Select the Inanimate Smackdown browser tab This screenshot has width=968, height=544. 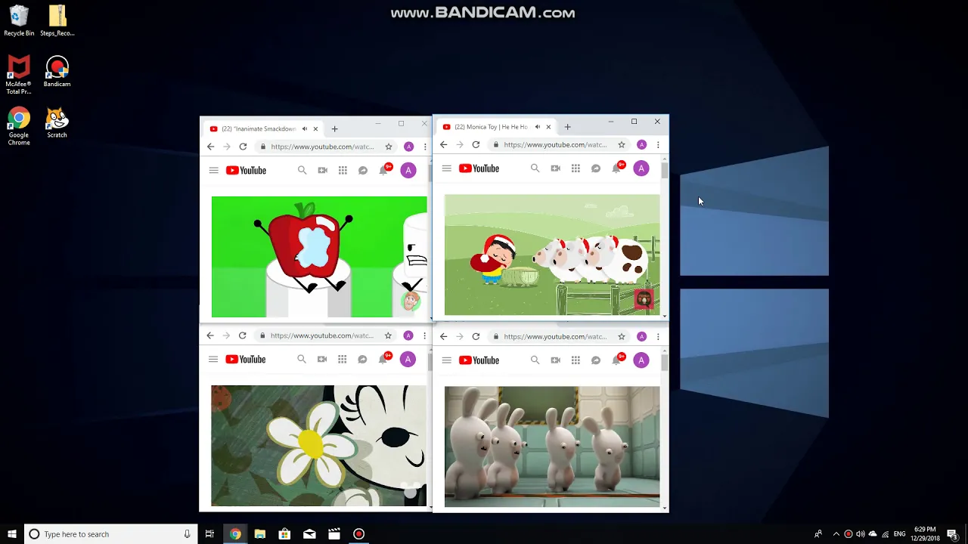(x=262, y=129)
